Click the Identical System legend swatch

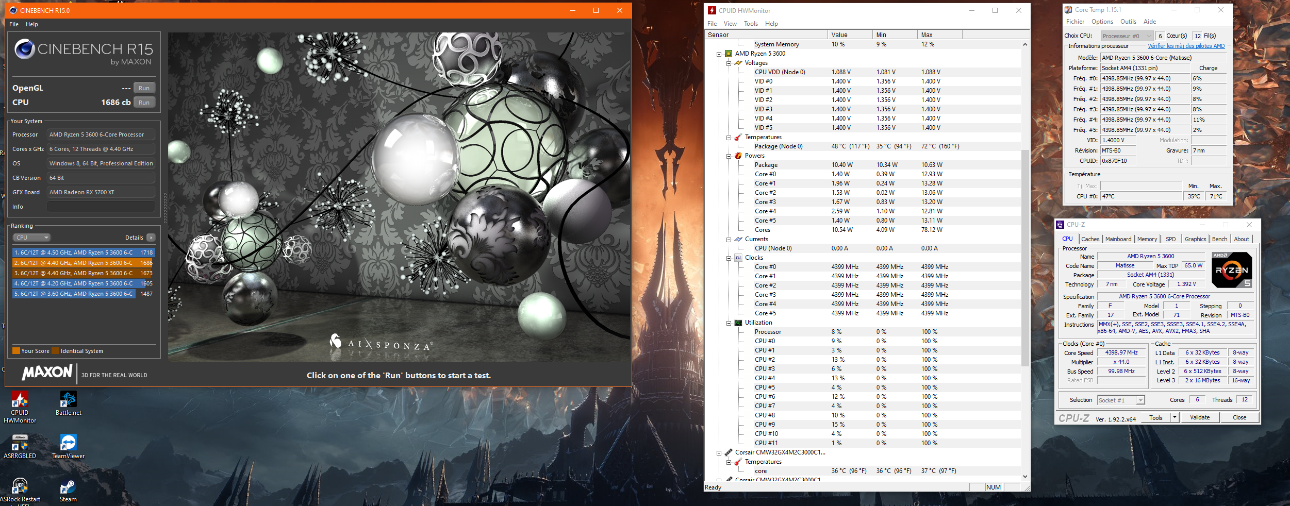coord(55,351)
